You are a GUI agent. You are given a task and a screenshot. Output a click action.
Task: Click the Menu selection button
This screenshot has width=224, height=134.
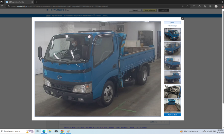point(150,10)
